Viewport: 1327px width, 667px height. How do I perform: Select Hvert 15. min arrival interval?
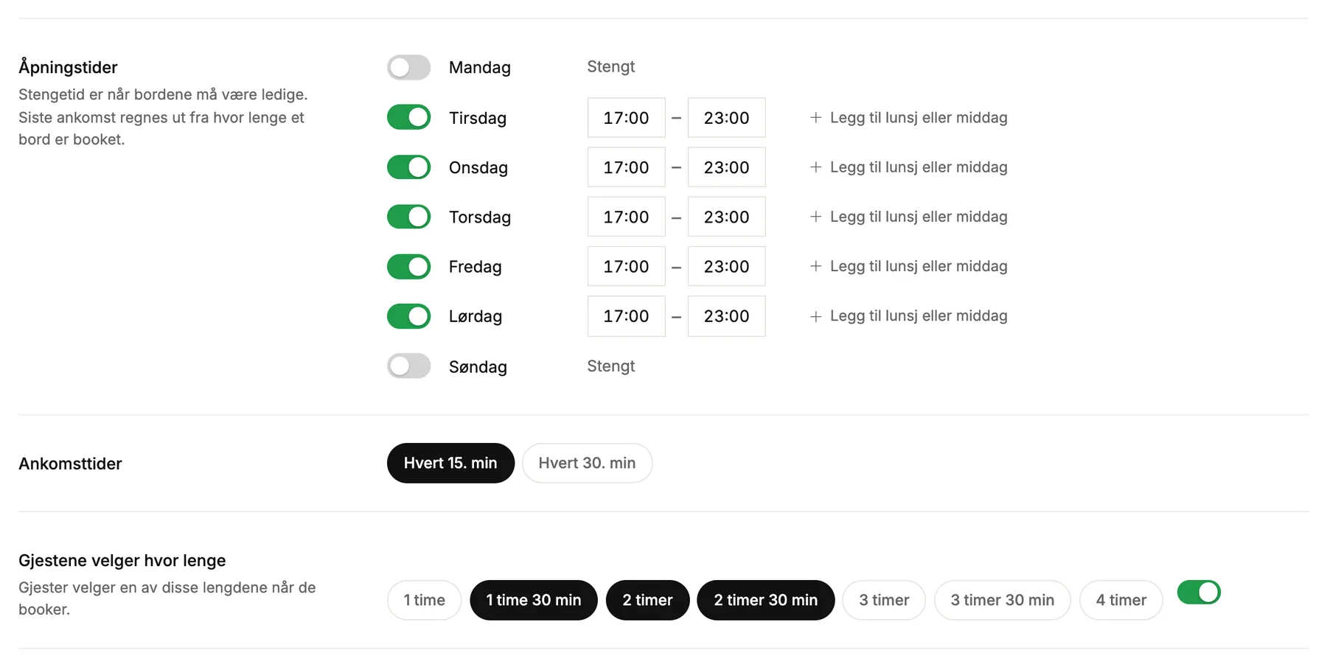(x=450, y=463)
